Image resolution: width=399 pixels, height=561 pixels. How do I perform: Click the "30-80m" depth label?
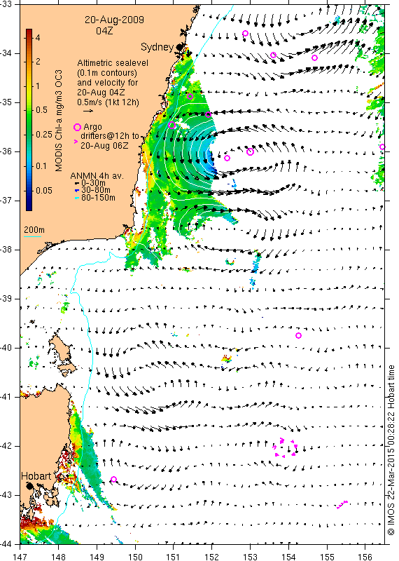(x=96, y=190)
